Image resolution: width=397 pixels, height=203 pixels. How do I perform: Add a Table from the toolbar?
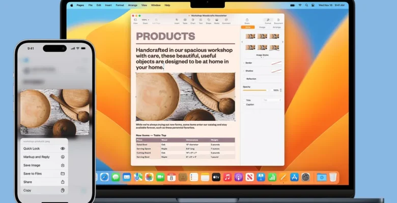[x=185, y=21]
